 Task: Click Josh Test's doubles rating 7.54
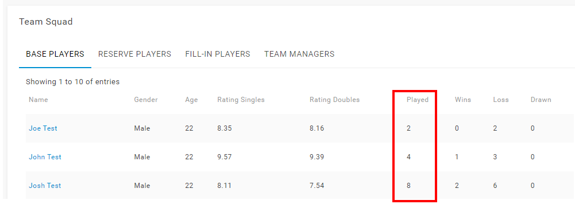pos(317,185)
